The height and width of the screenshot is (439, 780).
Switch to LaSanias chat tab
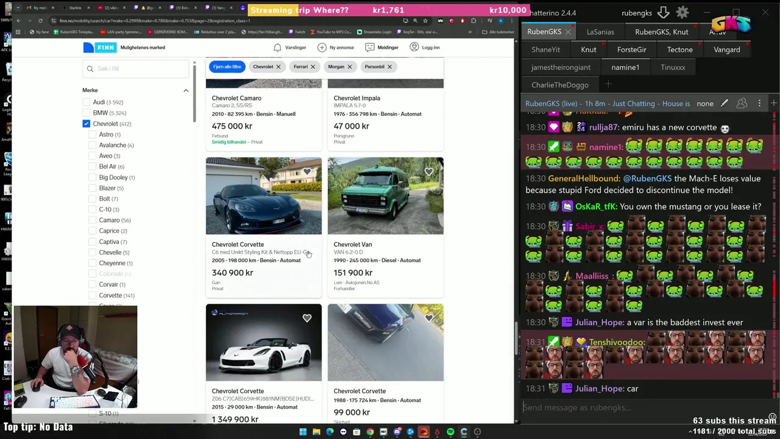600,32
